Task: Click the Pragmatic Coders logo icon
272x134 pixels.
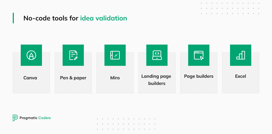Action: coord(15,118)
